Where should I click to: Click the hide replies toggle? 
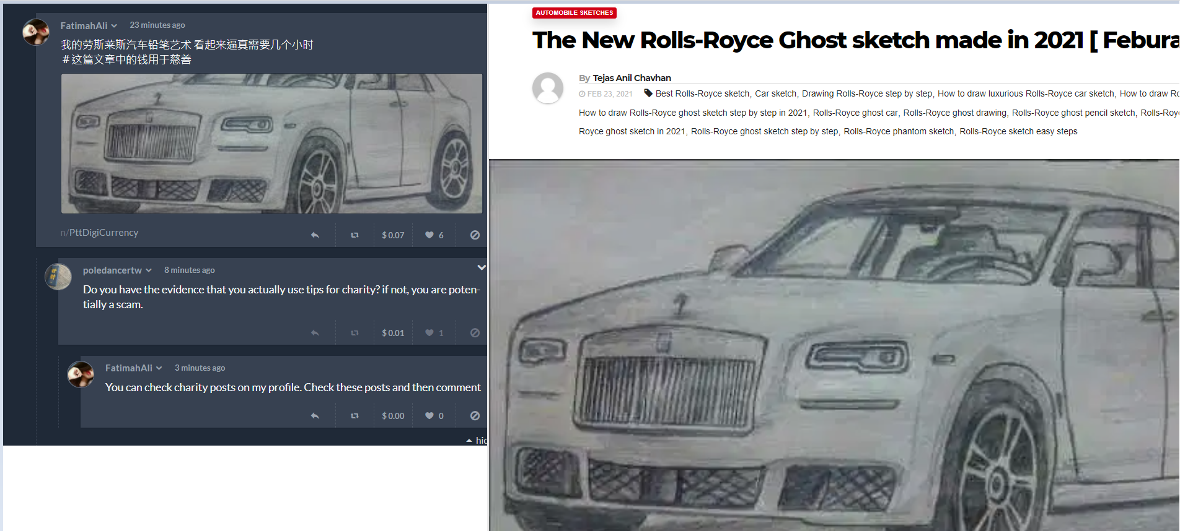(477, 441)
